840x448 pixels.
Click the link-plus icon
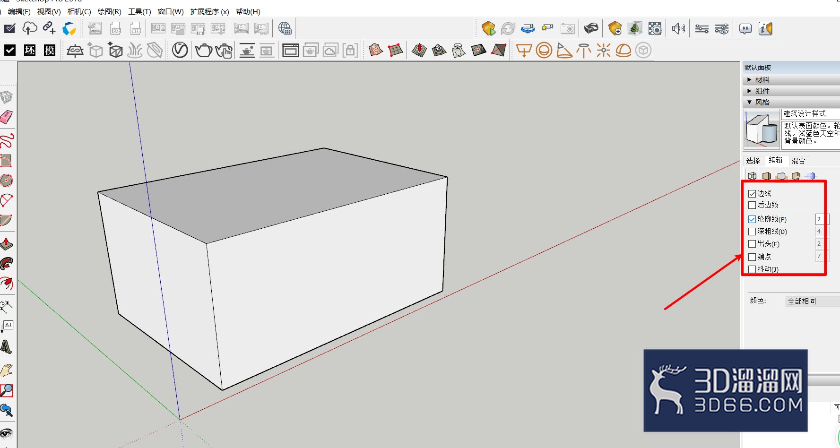49,28
